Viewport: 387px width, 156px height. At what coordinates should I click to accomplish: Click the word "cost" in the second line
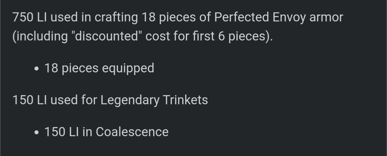pos(158,37)
